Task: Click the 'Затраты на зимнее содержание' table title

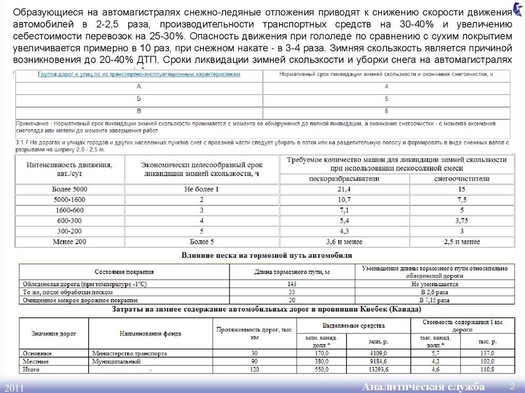Action: pos(267,309)
